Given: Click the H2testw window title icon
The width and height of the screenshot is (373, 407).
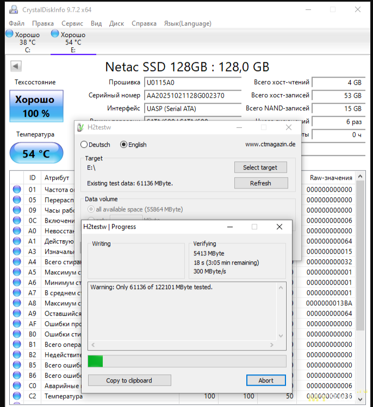Looking at the screenshot, I should click(81, 128).
